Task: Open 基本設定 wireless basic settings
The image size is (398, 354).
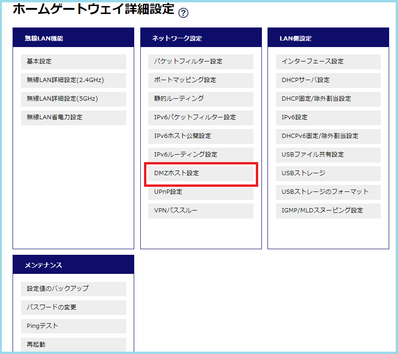Action: coord(74,61)
